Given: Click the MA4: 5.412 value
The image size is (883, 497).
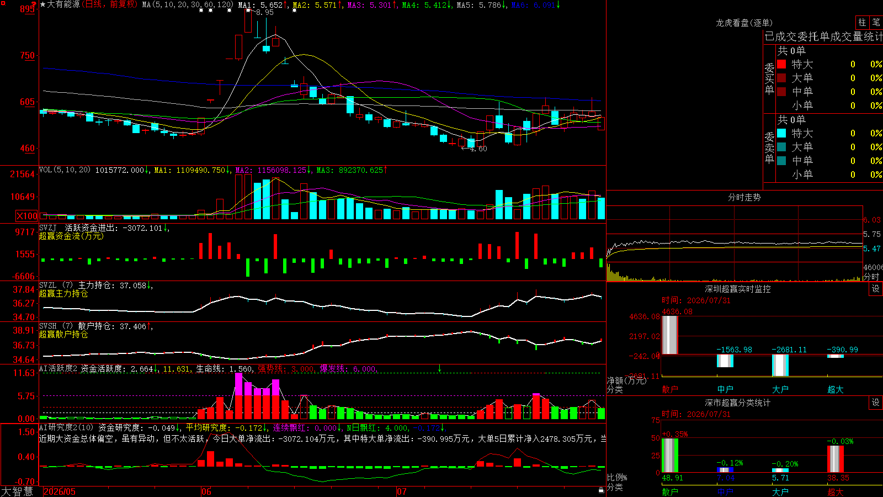Looking at the screenshot, I should coord(424,5).
